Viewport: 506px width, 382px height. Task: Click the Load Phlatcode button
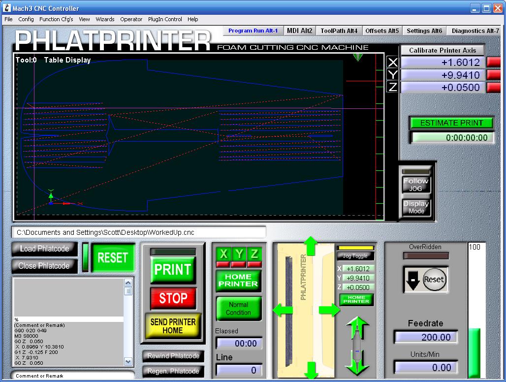pyautogui.click(x=44, y=249)
